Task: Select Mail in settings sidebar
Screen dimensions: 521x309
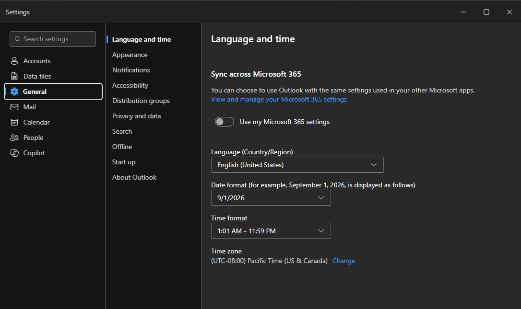Action: click(53, 107)
